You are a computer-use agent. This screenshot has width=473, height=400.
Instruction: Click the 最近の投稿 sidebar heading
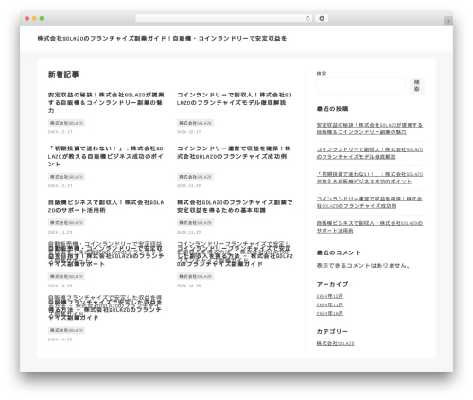pos(332,109)
